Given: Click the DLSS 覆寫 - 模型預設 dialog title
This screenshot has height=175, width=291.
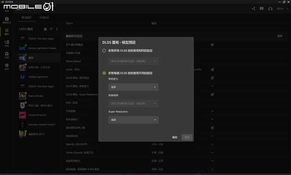Looking at the screenshot, I should pos(119,42).
